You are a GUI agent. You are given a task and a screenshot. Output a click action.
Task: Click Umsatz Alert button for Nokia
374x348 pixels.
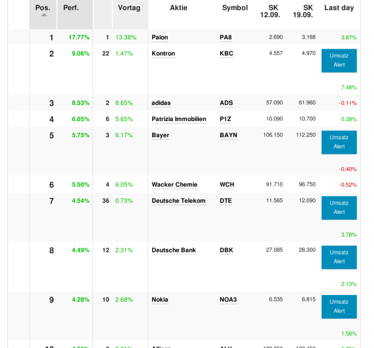[x=339, y=306]
